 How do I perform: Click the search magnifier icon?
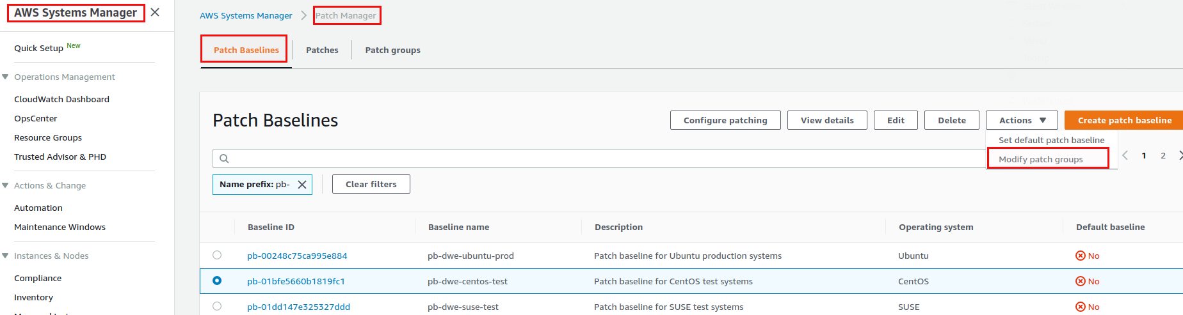pyautogui.click(x=224, y=158)
